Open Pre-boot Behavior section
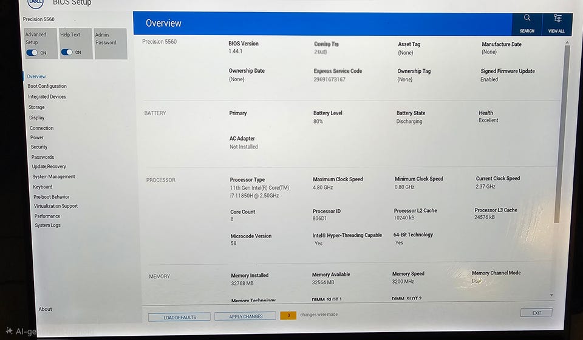The image size is (583, 340). click(x=52, y=197)
